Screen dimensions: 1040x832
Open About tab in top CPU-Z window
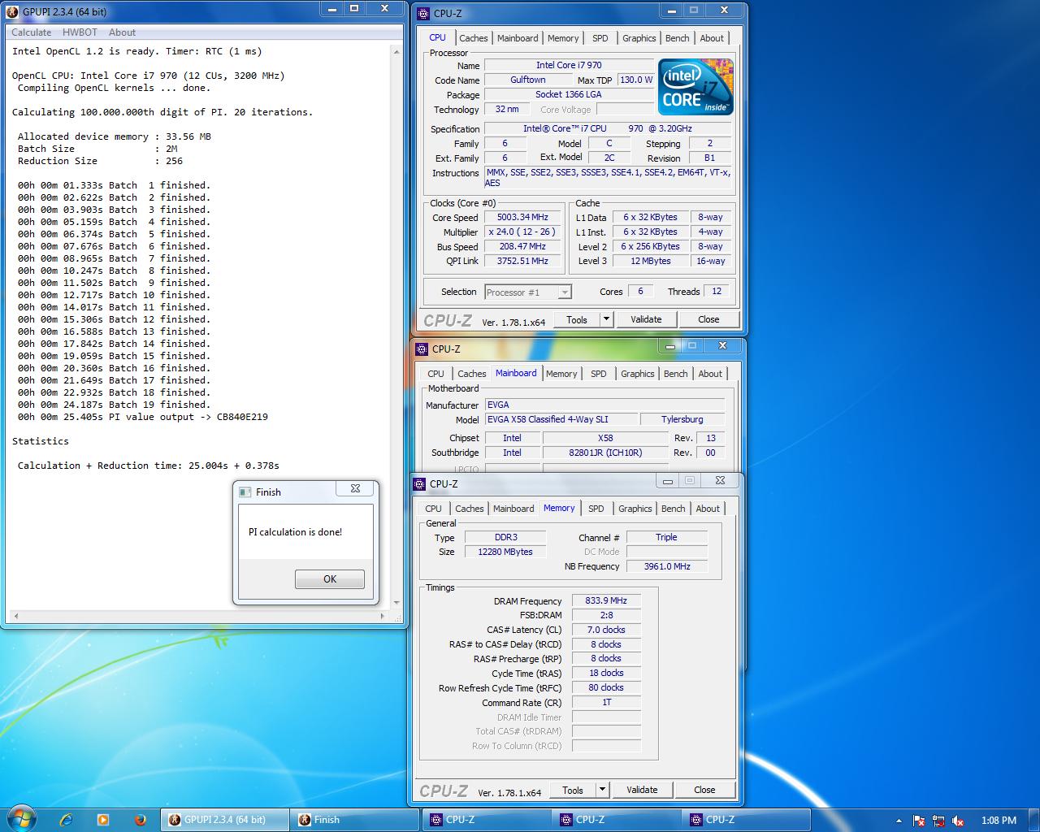click(712, 38)
